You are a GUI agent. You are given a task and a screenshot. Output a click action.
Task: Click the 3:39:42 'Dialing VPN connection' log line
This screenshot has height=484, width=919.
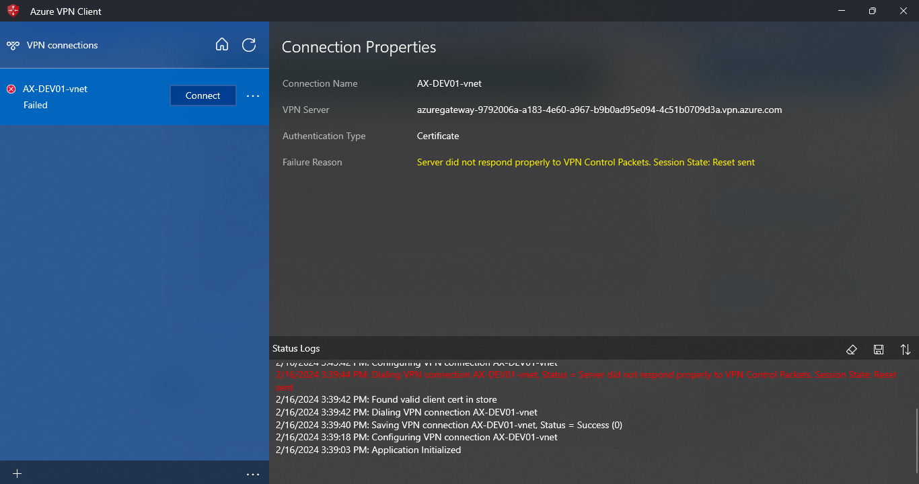point(406,412)
